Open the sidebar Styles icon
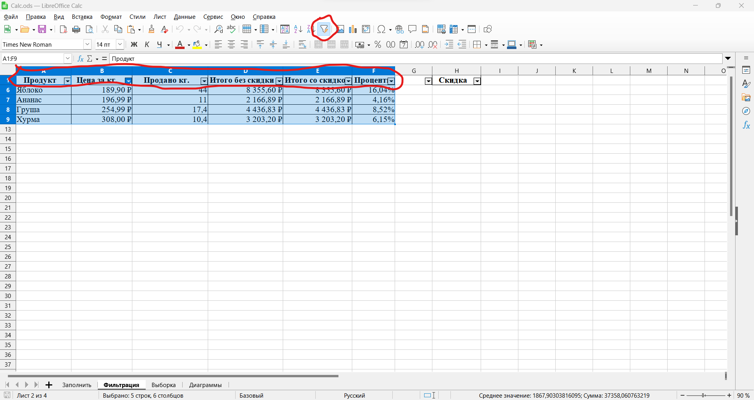The width and height of the screenshot is (754, 400). (x=746, y=84)
